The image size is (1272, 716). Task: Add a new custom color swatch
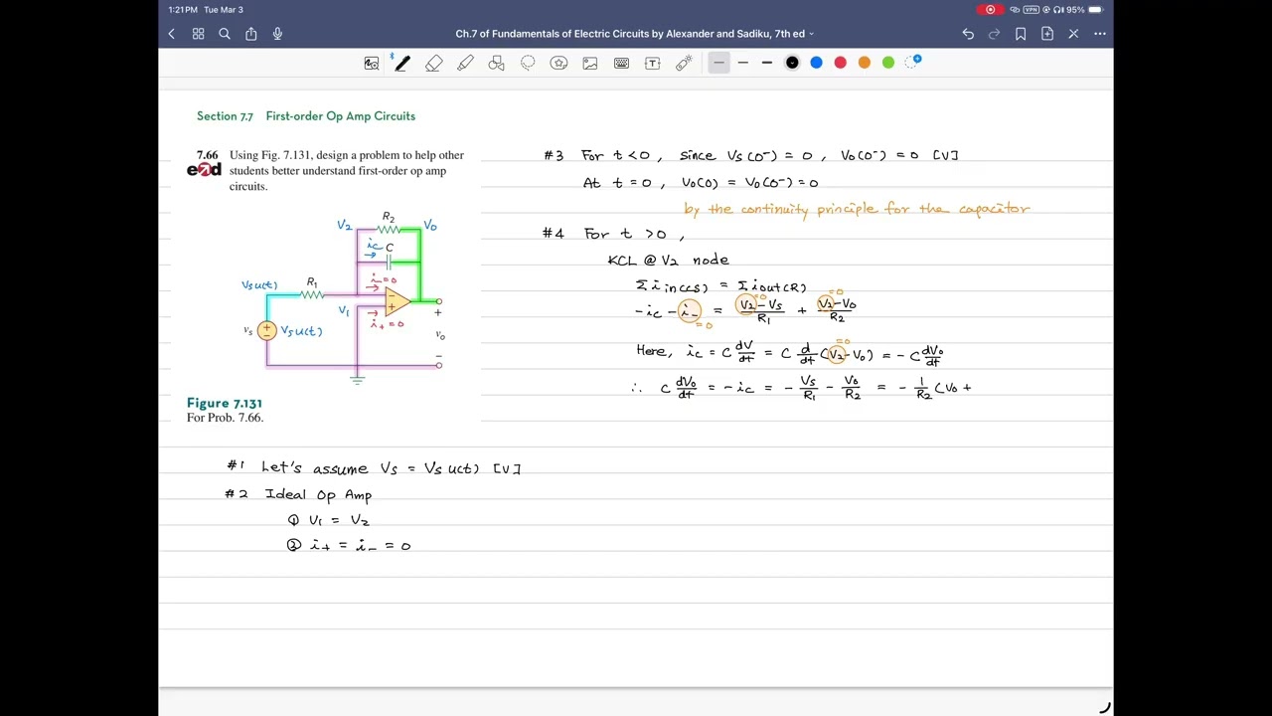915,62
